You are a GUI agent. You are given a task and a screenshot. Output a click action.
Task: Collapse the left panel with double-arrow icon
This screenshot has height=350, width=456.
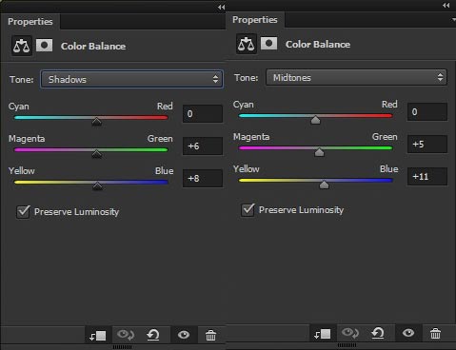click(221, 7)
